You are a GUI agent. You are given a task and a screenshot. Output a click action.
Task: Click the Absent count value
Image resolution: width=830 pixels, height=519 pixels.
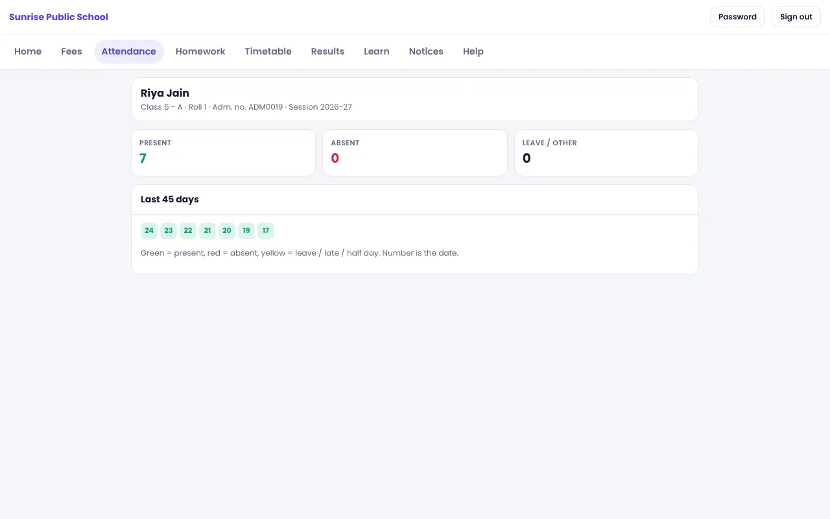(335, 158)
